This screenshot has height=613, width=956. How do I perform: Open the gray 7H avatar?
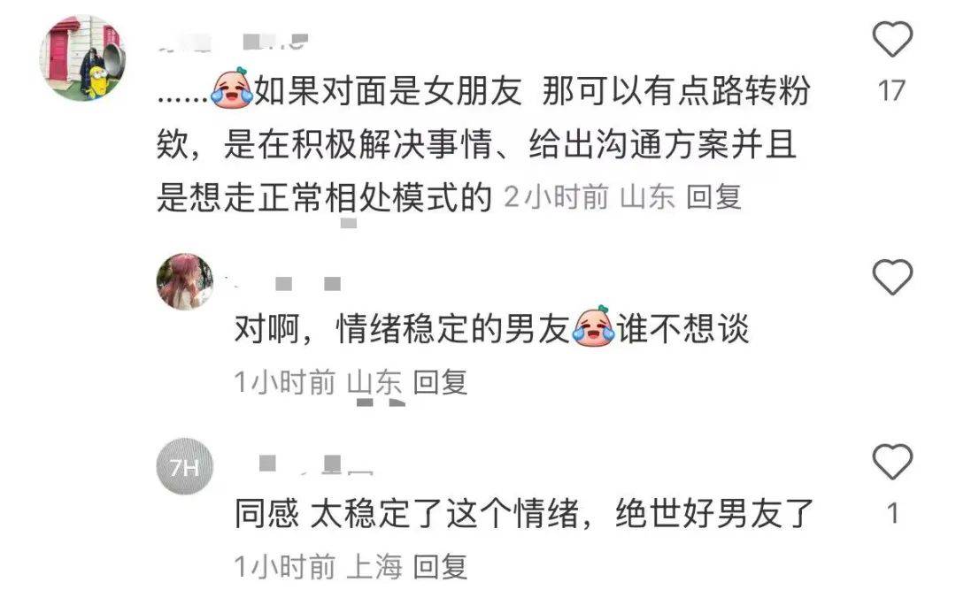(185, 466)
